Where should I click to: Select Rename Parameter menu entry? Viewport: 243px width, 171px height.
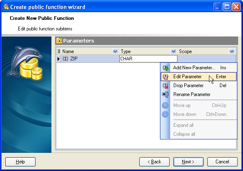point(192,94)
